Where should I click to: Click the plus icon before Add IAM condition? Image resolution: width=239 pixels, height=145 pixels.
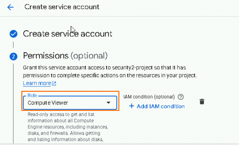point(132,106)
